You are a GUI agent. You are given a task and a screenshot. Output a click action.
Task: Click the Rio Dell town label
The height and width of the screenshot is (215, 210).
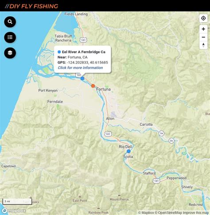126,147
